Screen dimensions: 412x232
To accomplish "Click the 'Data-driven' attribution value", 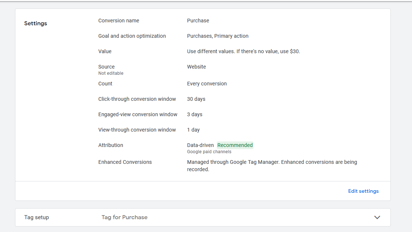I will (x=200, y=145).
